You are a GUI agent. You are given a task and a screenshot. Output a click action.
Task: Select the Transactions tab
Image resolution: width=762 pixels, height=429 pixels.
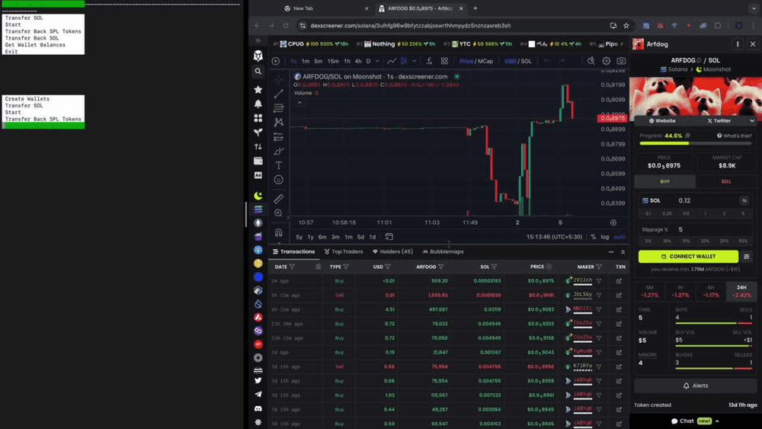point(293,251)
